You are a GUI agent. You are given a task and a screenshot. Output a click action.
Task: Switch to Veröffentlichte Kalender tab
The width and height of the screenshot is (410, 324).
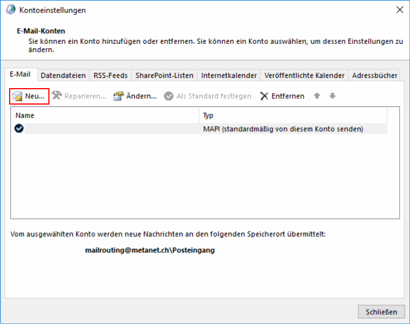click(x=304, y=75)
